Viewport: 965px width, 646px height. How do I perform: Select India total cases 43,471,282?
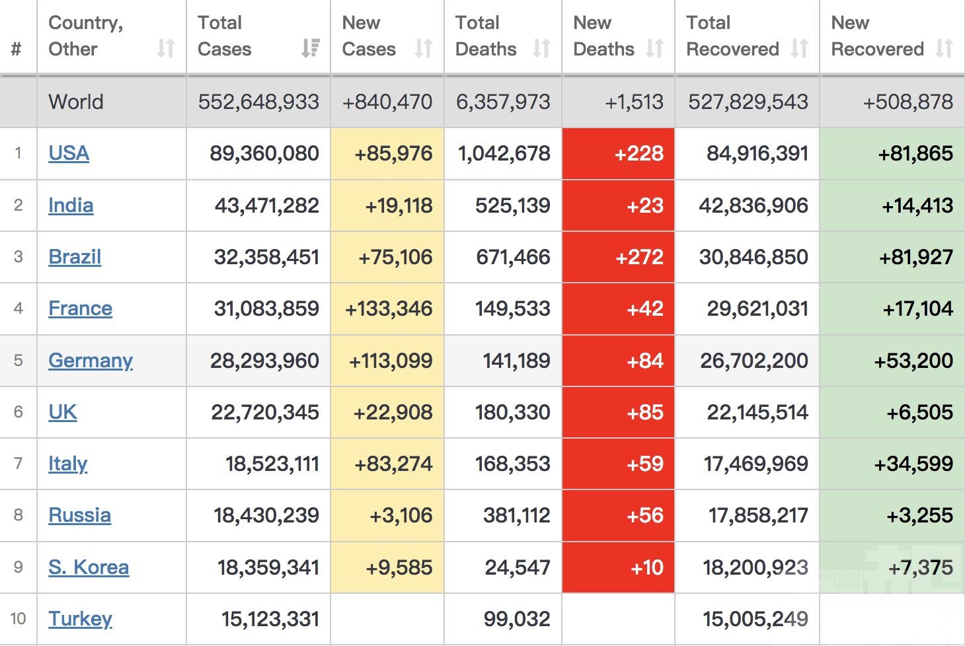(x=267, y=205)
